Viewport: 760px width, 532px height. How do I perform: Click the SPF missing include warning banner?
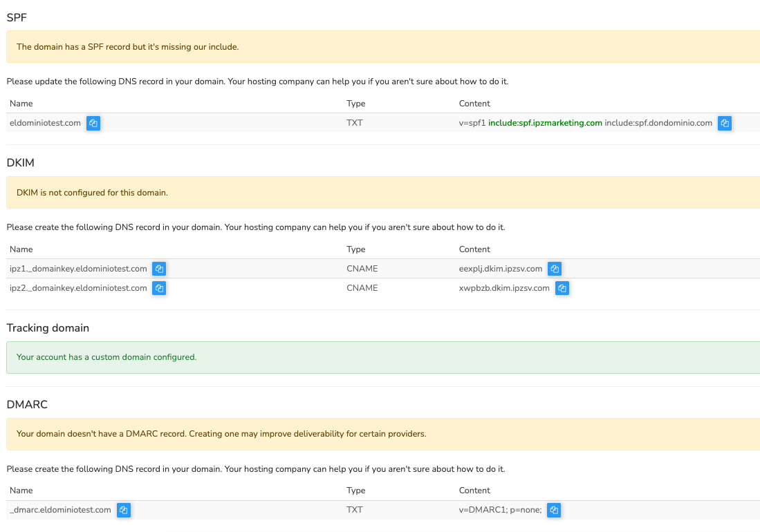click(382, 47)
